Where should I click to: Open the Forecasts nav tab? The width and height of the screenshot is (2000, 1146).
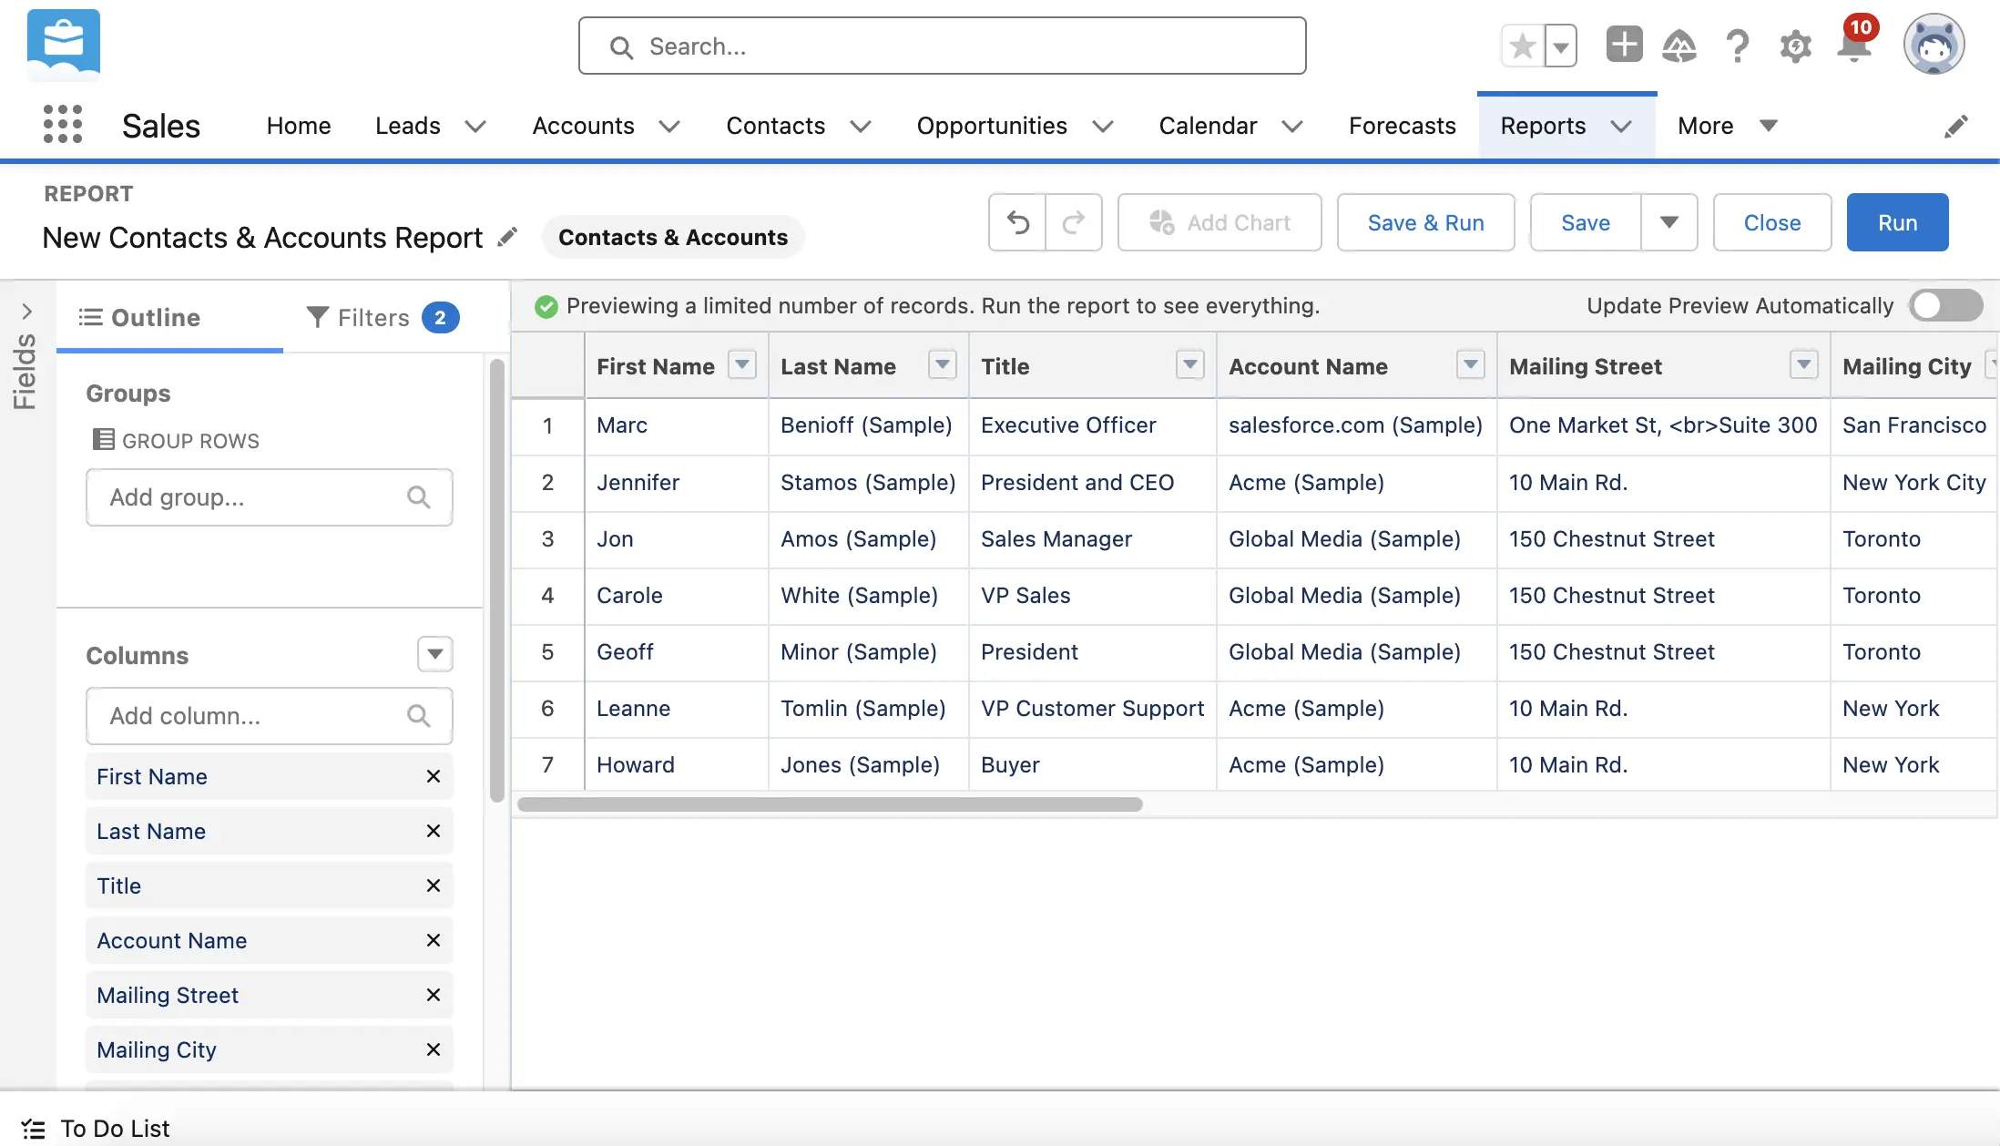pos(1402,126)
